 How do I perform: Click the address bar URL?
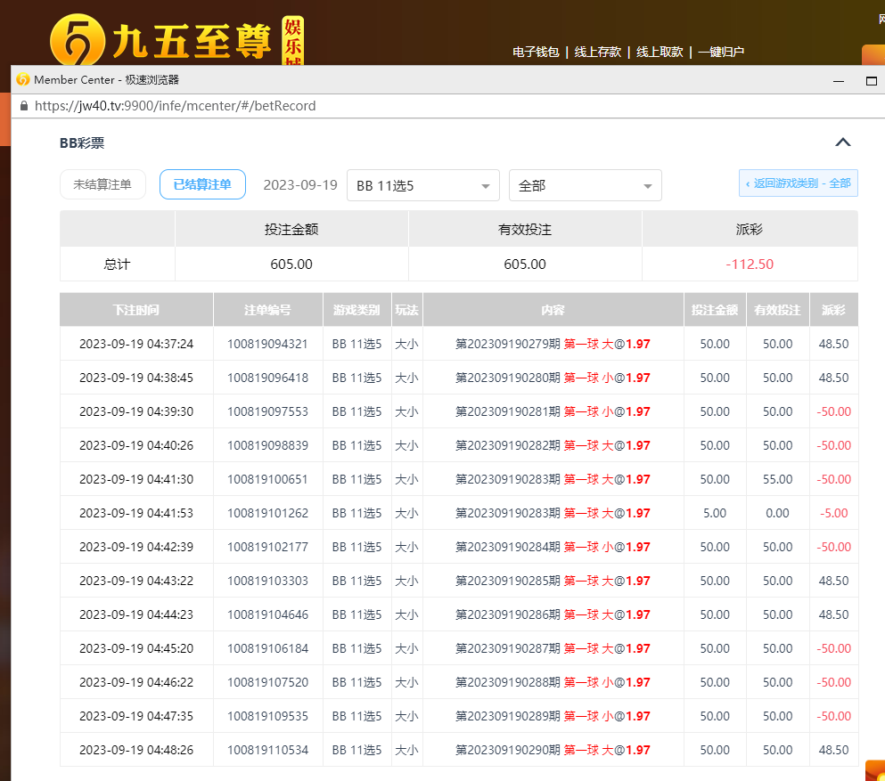click(175, 106)
